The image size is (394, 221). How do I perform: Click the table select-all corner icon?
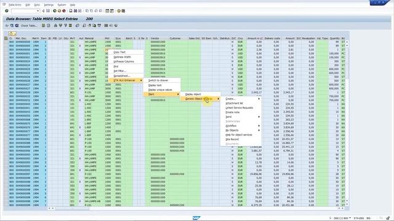click(6, 38)
